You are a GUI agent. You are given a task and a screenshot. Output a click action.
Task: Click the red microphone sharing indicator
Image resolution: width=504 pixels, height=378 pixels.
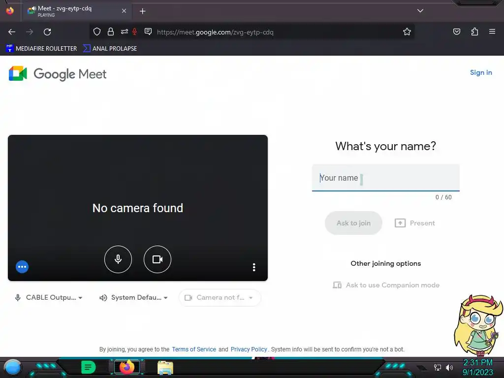[x=135, y=31]
